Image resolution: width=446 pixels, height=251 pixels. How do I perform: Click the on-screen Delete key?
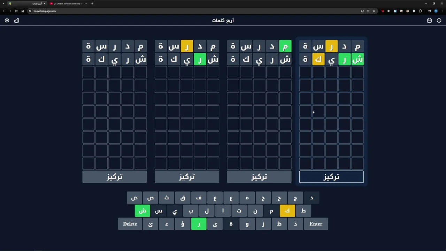(130, 224)
